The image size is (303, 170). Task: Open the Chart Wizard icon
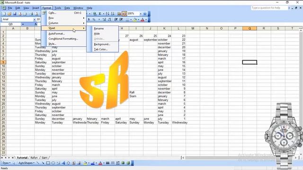click(x=119, y=14)
